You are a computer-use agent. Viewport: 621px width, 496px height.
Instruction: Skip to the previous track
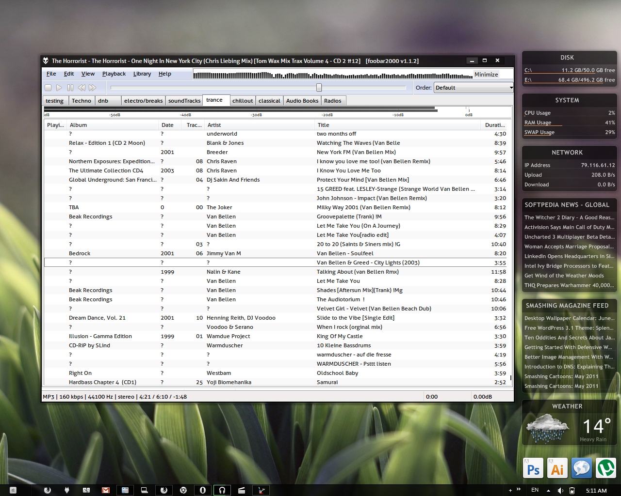(82, 88)
